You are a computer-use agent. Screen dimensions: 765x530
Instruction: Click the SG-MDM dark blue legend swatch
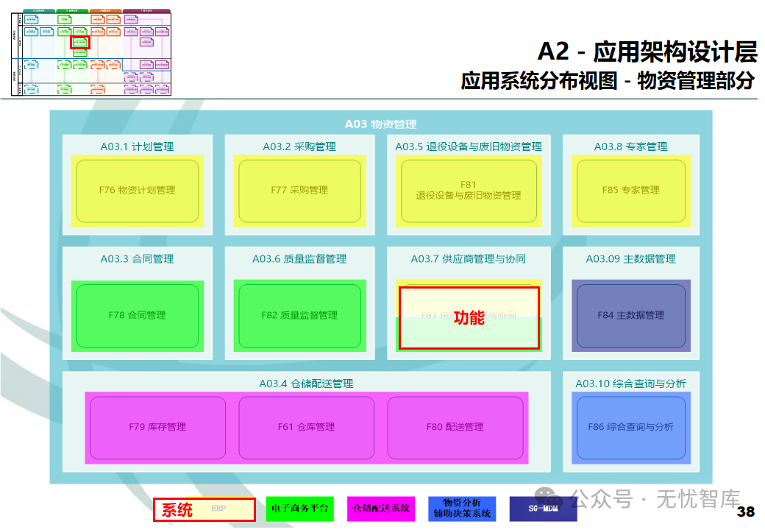543,509
